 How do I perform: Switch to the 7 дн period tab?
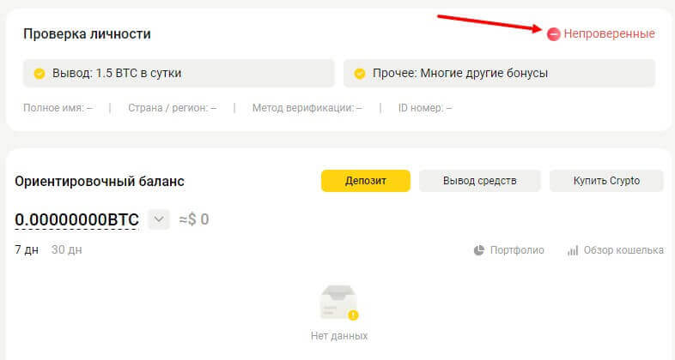[x=27, y=249]
